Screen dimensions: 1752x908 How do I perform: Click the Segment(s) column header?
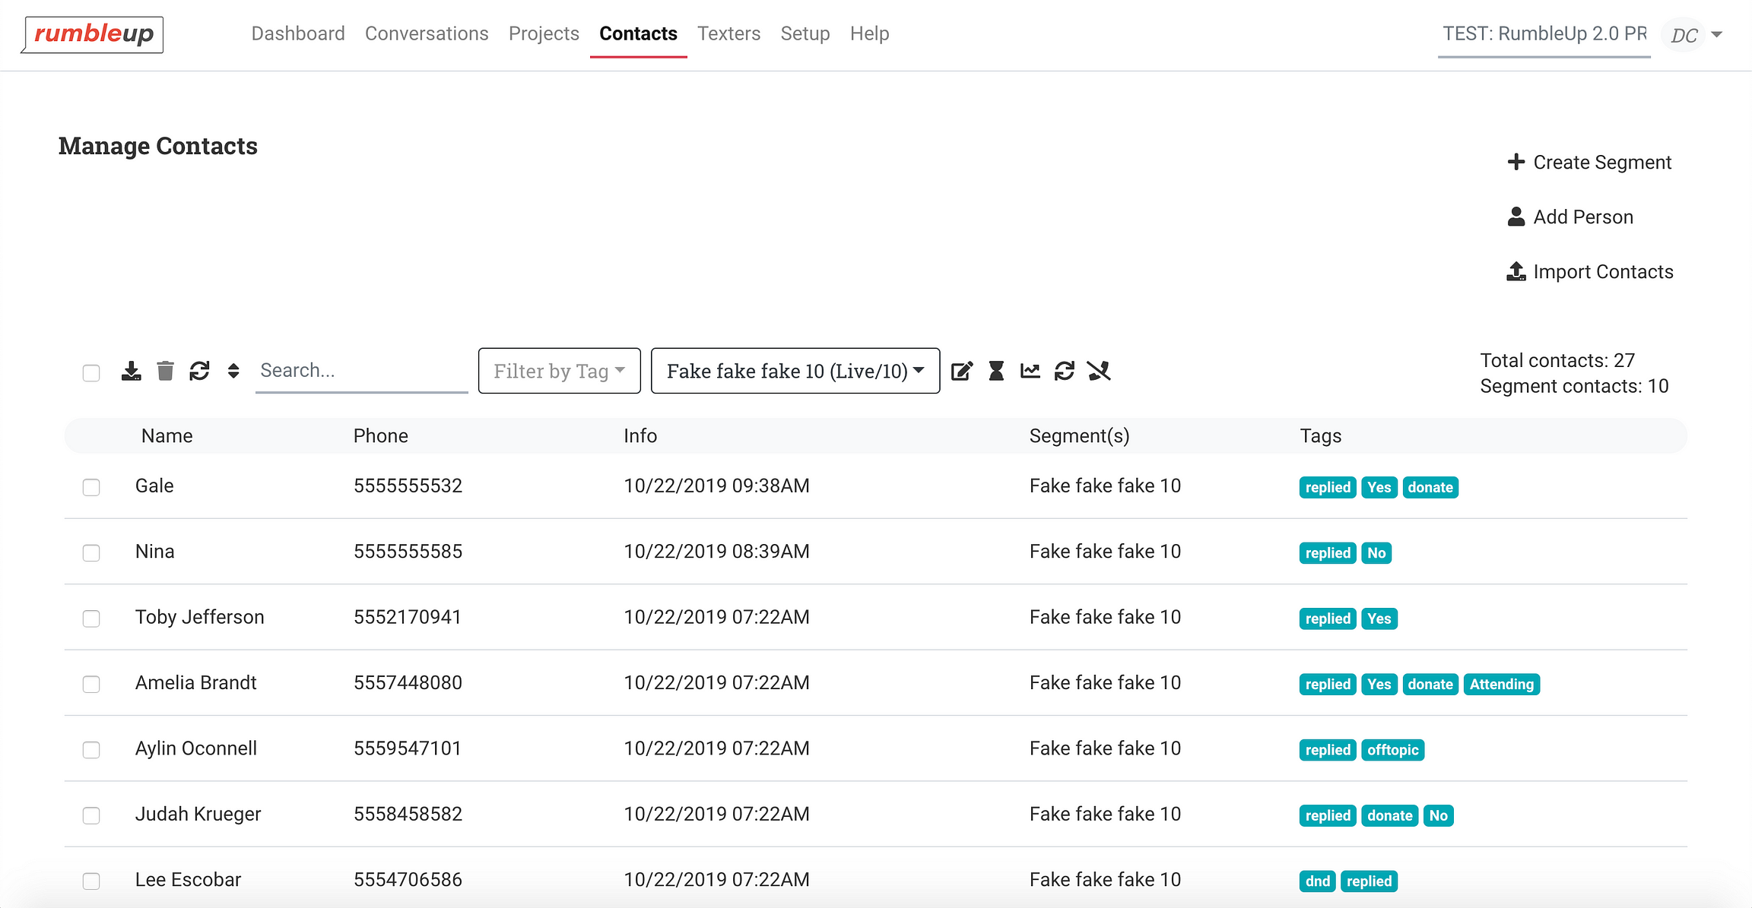pyautogui.click(x=1079, y=435)
